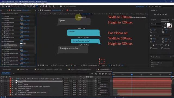Image resolution: width=174 pixels, height=98 pixels.
Task: Choose the Selection arrow tool
Action: (x=6, y=7)
